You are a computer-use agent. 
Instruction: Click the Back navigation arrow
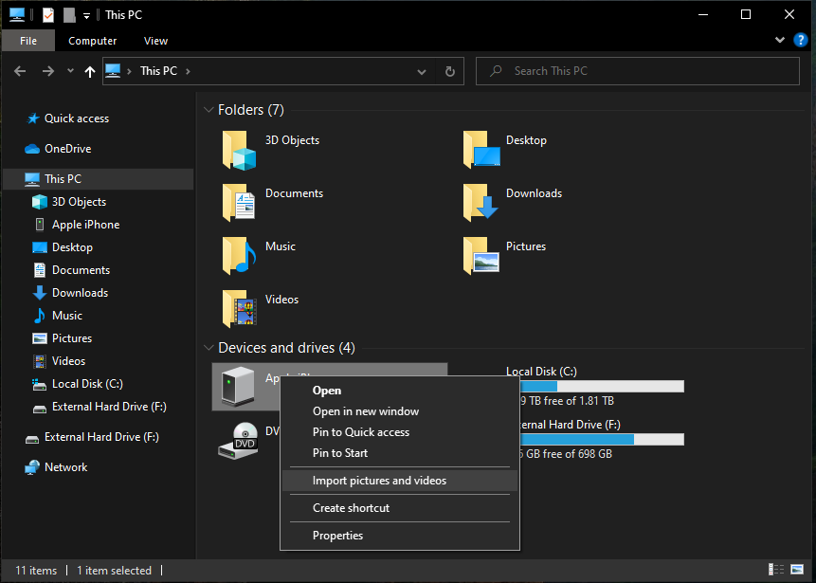tap(21, 71)
